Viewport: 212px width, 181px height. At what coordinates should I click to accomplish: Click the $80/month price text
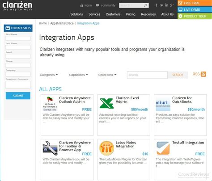click(x=196, y=109)
